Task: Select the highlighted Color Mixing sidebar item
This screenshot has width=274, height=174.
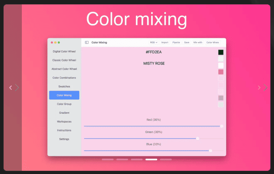Action: coord(64,95)
